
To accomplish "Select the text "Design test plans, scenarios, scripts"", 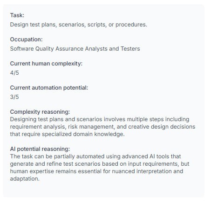I will click(58, 25).
